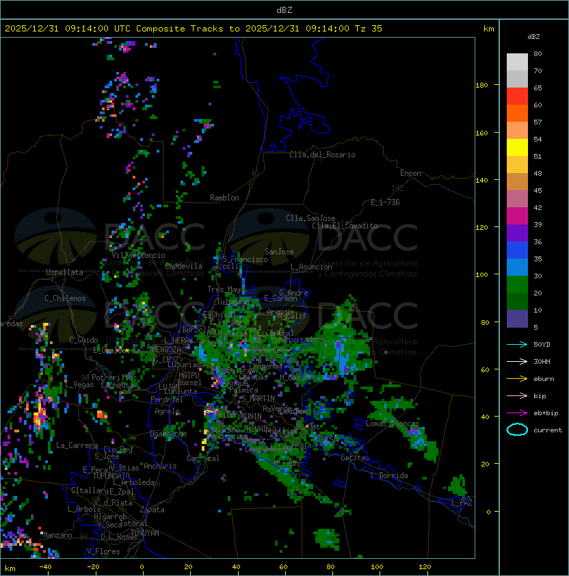Image resolution: width=569 pixels, height=576 pixels.
Task: Click the 'Tz 35' value in the header
Action: [x=369, y=28]
